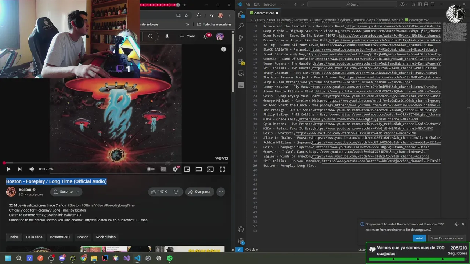Open Spotify from taskbar
This screenshot has height=264, width=470.
pos(170,258)
